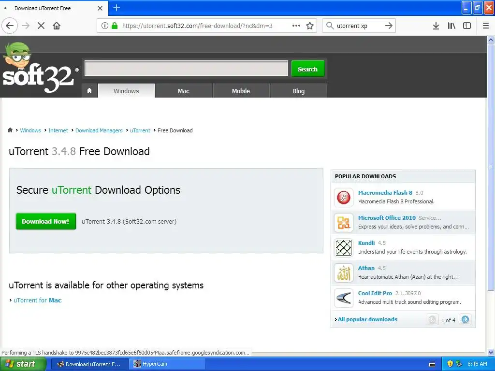495x371 pixels.
Task: Click the Download Now! button
Action: pos(46,221)
